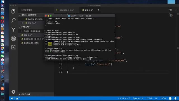Open the Source Control view
179x101 pixels.
[13, 29]
